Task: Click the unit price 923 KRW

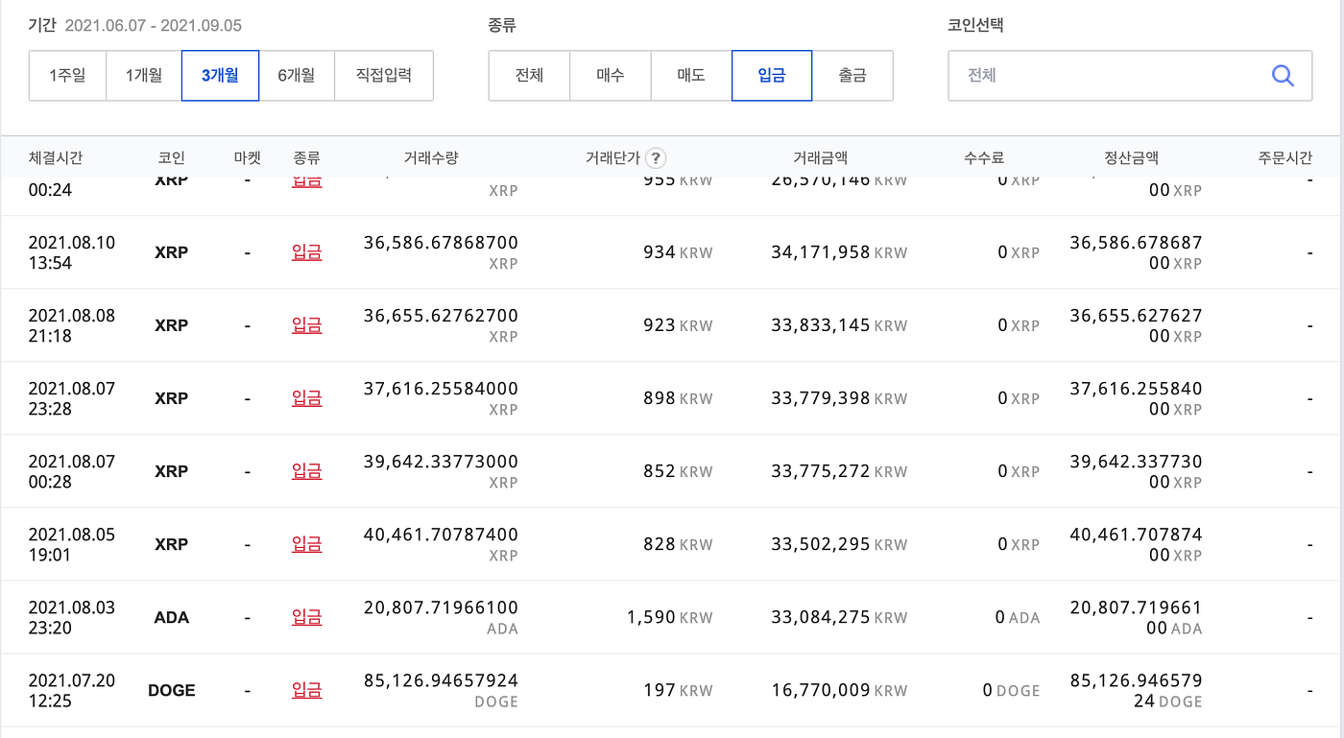Action: pyautogui.click(x=679, y=325)
